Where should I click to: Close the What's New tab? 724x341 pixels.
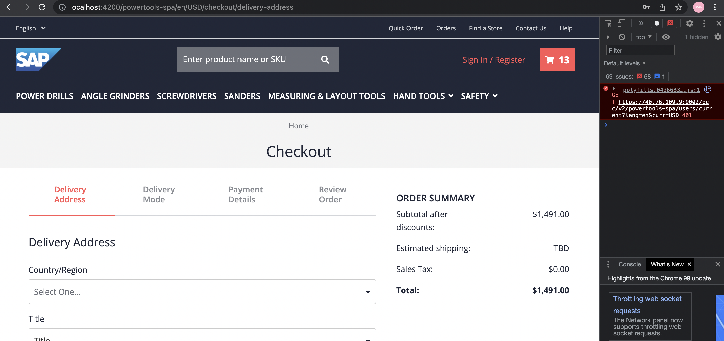coord(689,264)
